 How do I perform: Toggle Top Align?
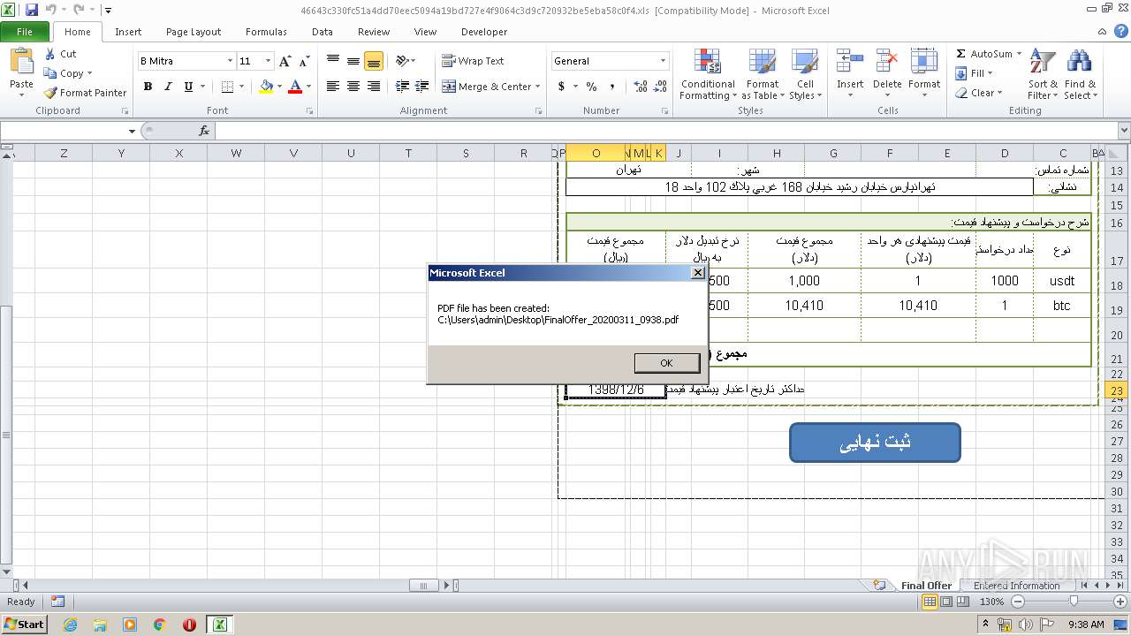[x=333, y=61]
